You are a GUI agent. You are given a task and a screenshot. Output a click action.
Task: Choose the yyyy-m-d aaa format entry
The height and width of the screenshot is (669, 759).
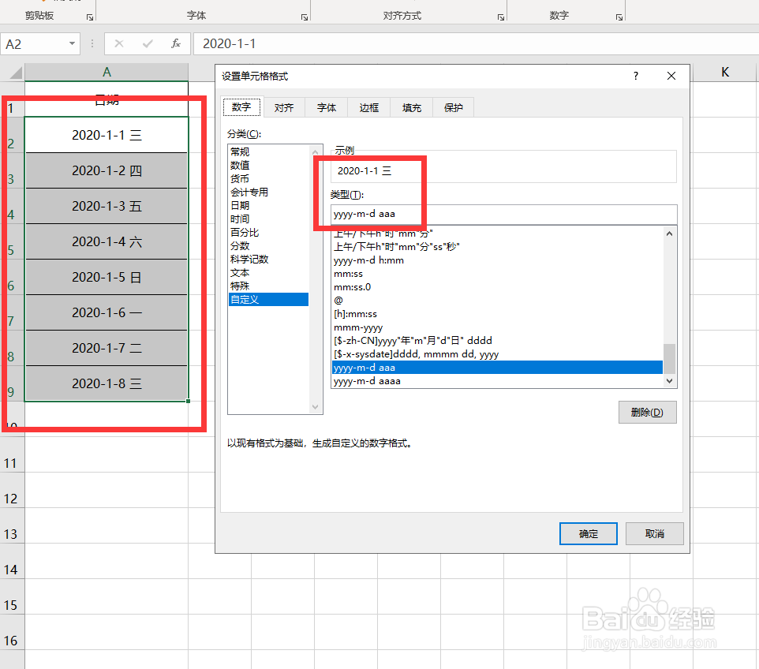497,368
